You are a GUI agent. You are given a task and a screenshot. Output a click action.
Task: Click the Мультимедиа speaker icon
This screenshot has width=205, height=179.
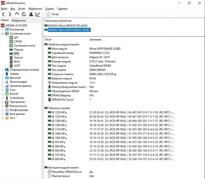(7, 82)
